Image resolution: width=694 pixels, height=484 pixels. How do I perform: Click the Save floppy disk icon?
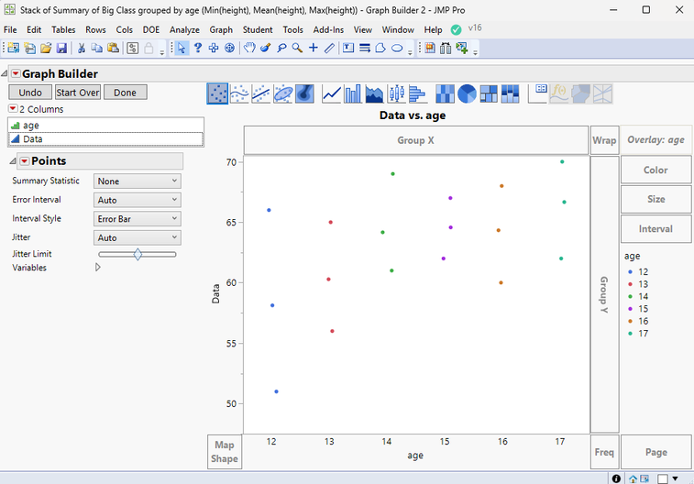(x=61, y=49)
